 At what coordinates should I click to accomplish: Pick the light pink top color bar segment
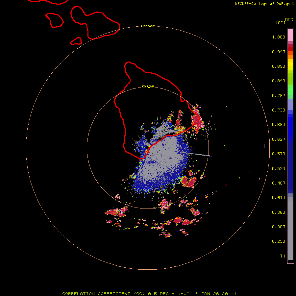click(x=290, y=35)
